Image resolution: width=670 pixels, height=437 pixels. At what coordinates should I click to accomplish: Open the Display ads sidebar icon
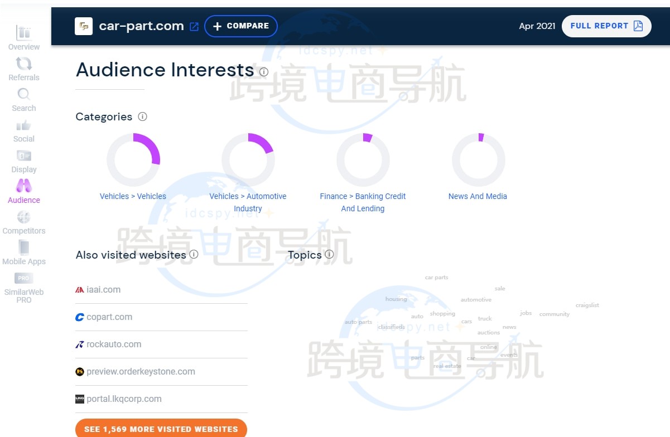24,156
